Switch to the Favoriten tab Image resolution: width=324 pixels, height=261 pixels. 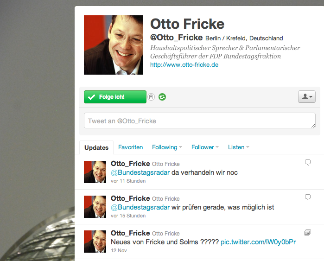point(130,147)
